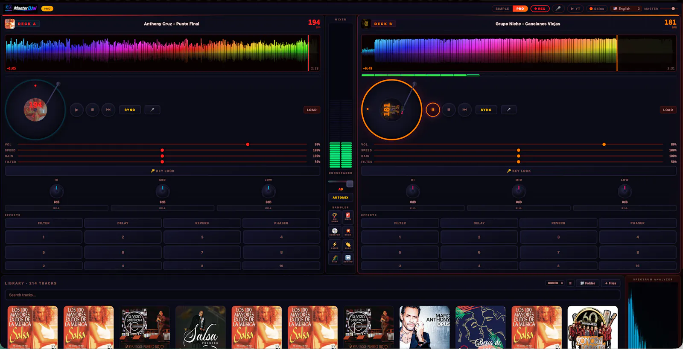Click the microphone icon in top bar
683x349 pixels.
(558, 9)
